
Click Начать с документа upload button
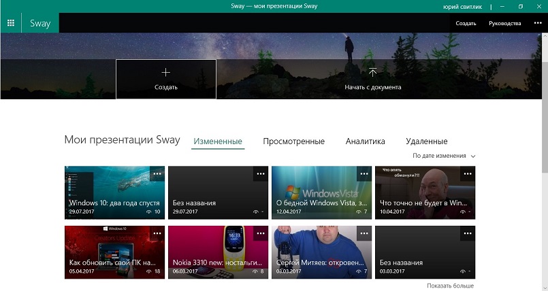pyautogui.click(x=373, y=79)
